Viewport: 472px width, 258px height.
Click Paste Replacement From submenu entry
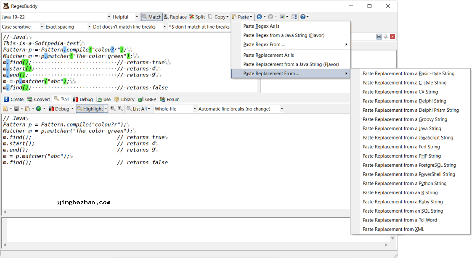point(291,74)
